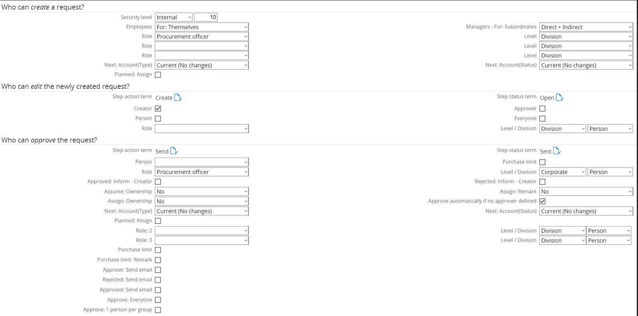The width and height of the screenshot is (638, 316).
Task: Edit the Sent step status term
Action: point(557,151)
